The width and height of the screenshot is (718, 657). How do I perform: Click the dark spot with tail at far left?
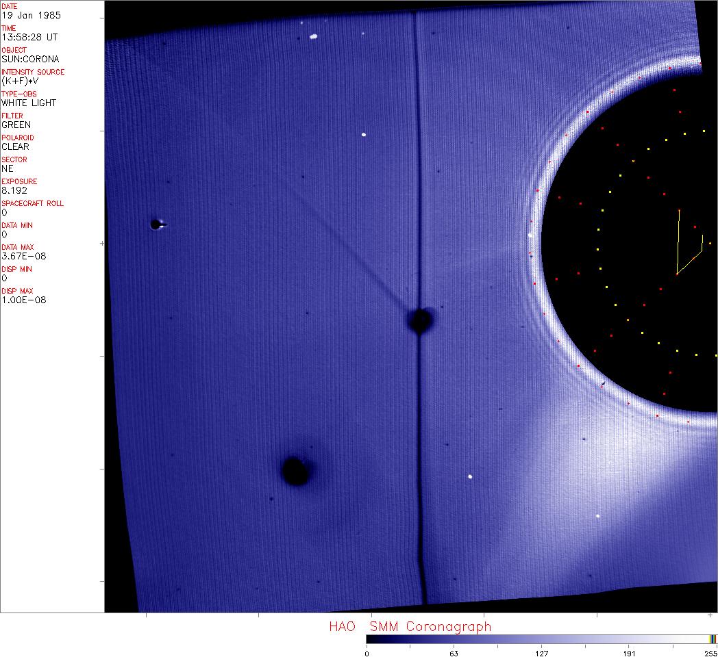point(156,224)
